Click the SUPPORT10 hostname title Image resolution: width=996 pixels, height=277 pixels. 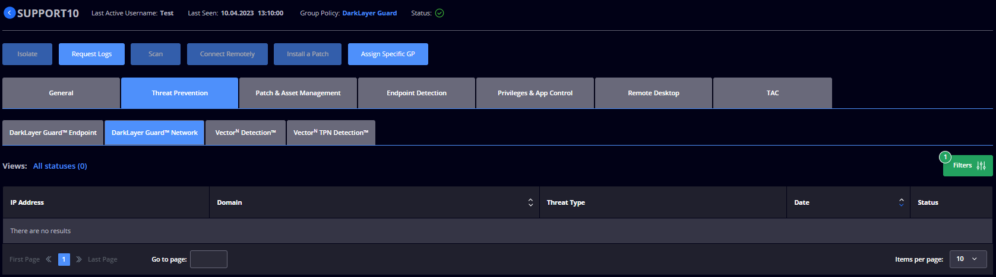coord(48,13)
